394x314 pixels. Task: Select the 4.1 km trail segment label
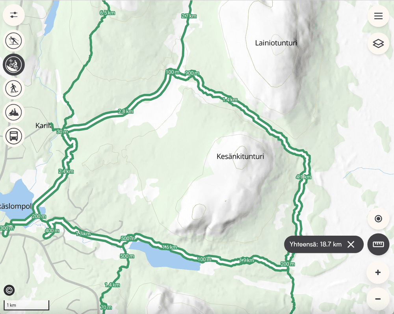coord(303,177)
